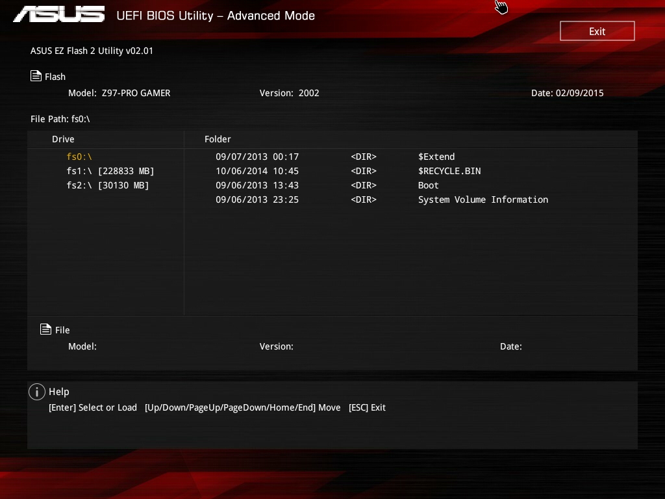Select drive fs2:\ [30130 MB]
The image size is (665, 499).
(x=108, y=185)
